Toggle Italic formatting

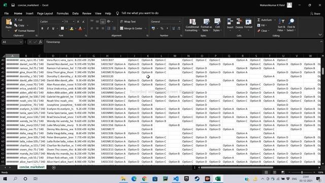tap(48, 28)
